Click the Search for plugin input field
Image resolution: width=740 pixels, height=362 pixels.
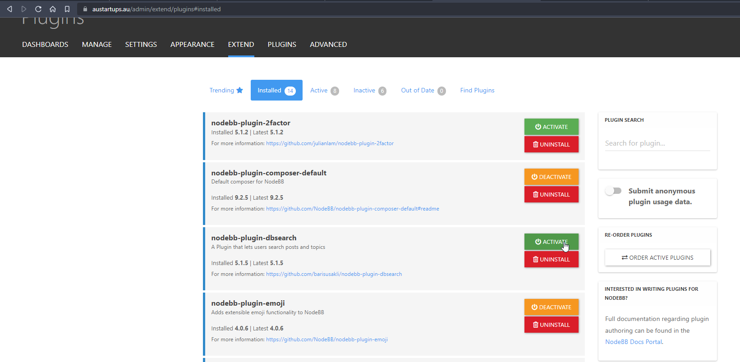pos(657,143)
